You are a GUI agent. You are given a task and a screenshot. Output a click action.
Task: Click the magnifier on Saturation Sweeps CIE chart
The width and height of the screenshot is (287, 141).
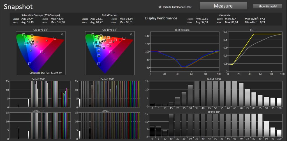click(x=62, y=34)
